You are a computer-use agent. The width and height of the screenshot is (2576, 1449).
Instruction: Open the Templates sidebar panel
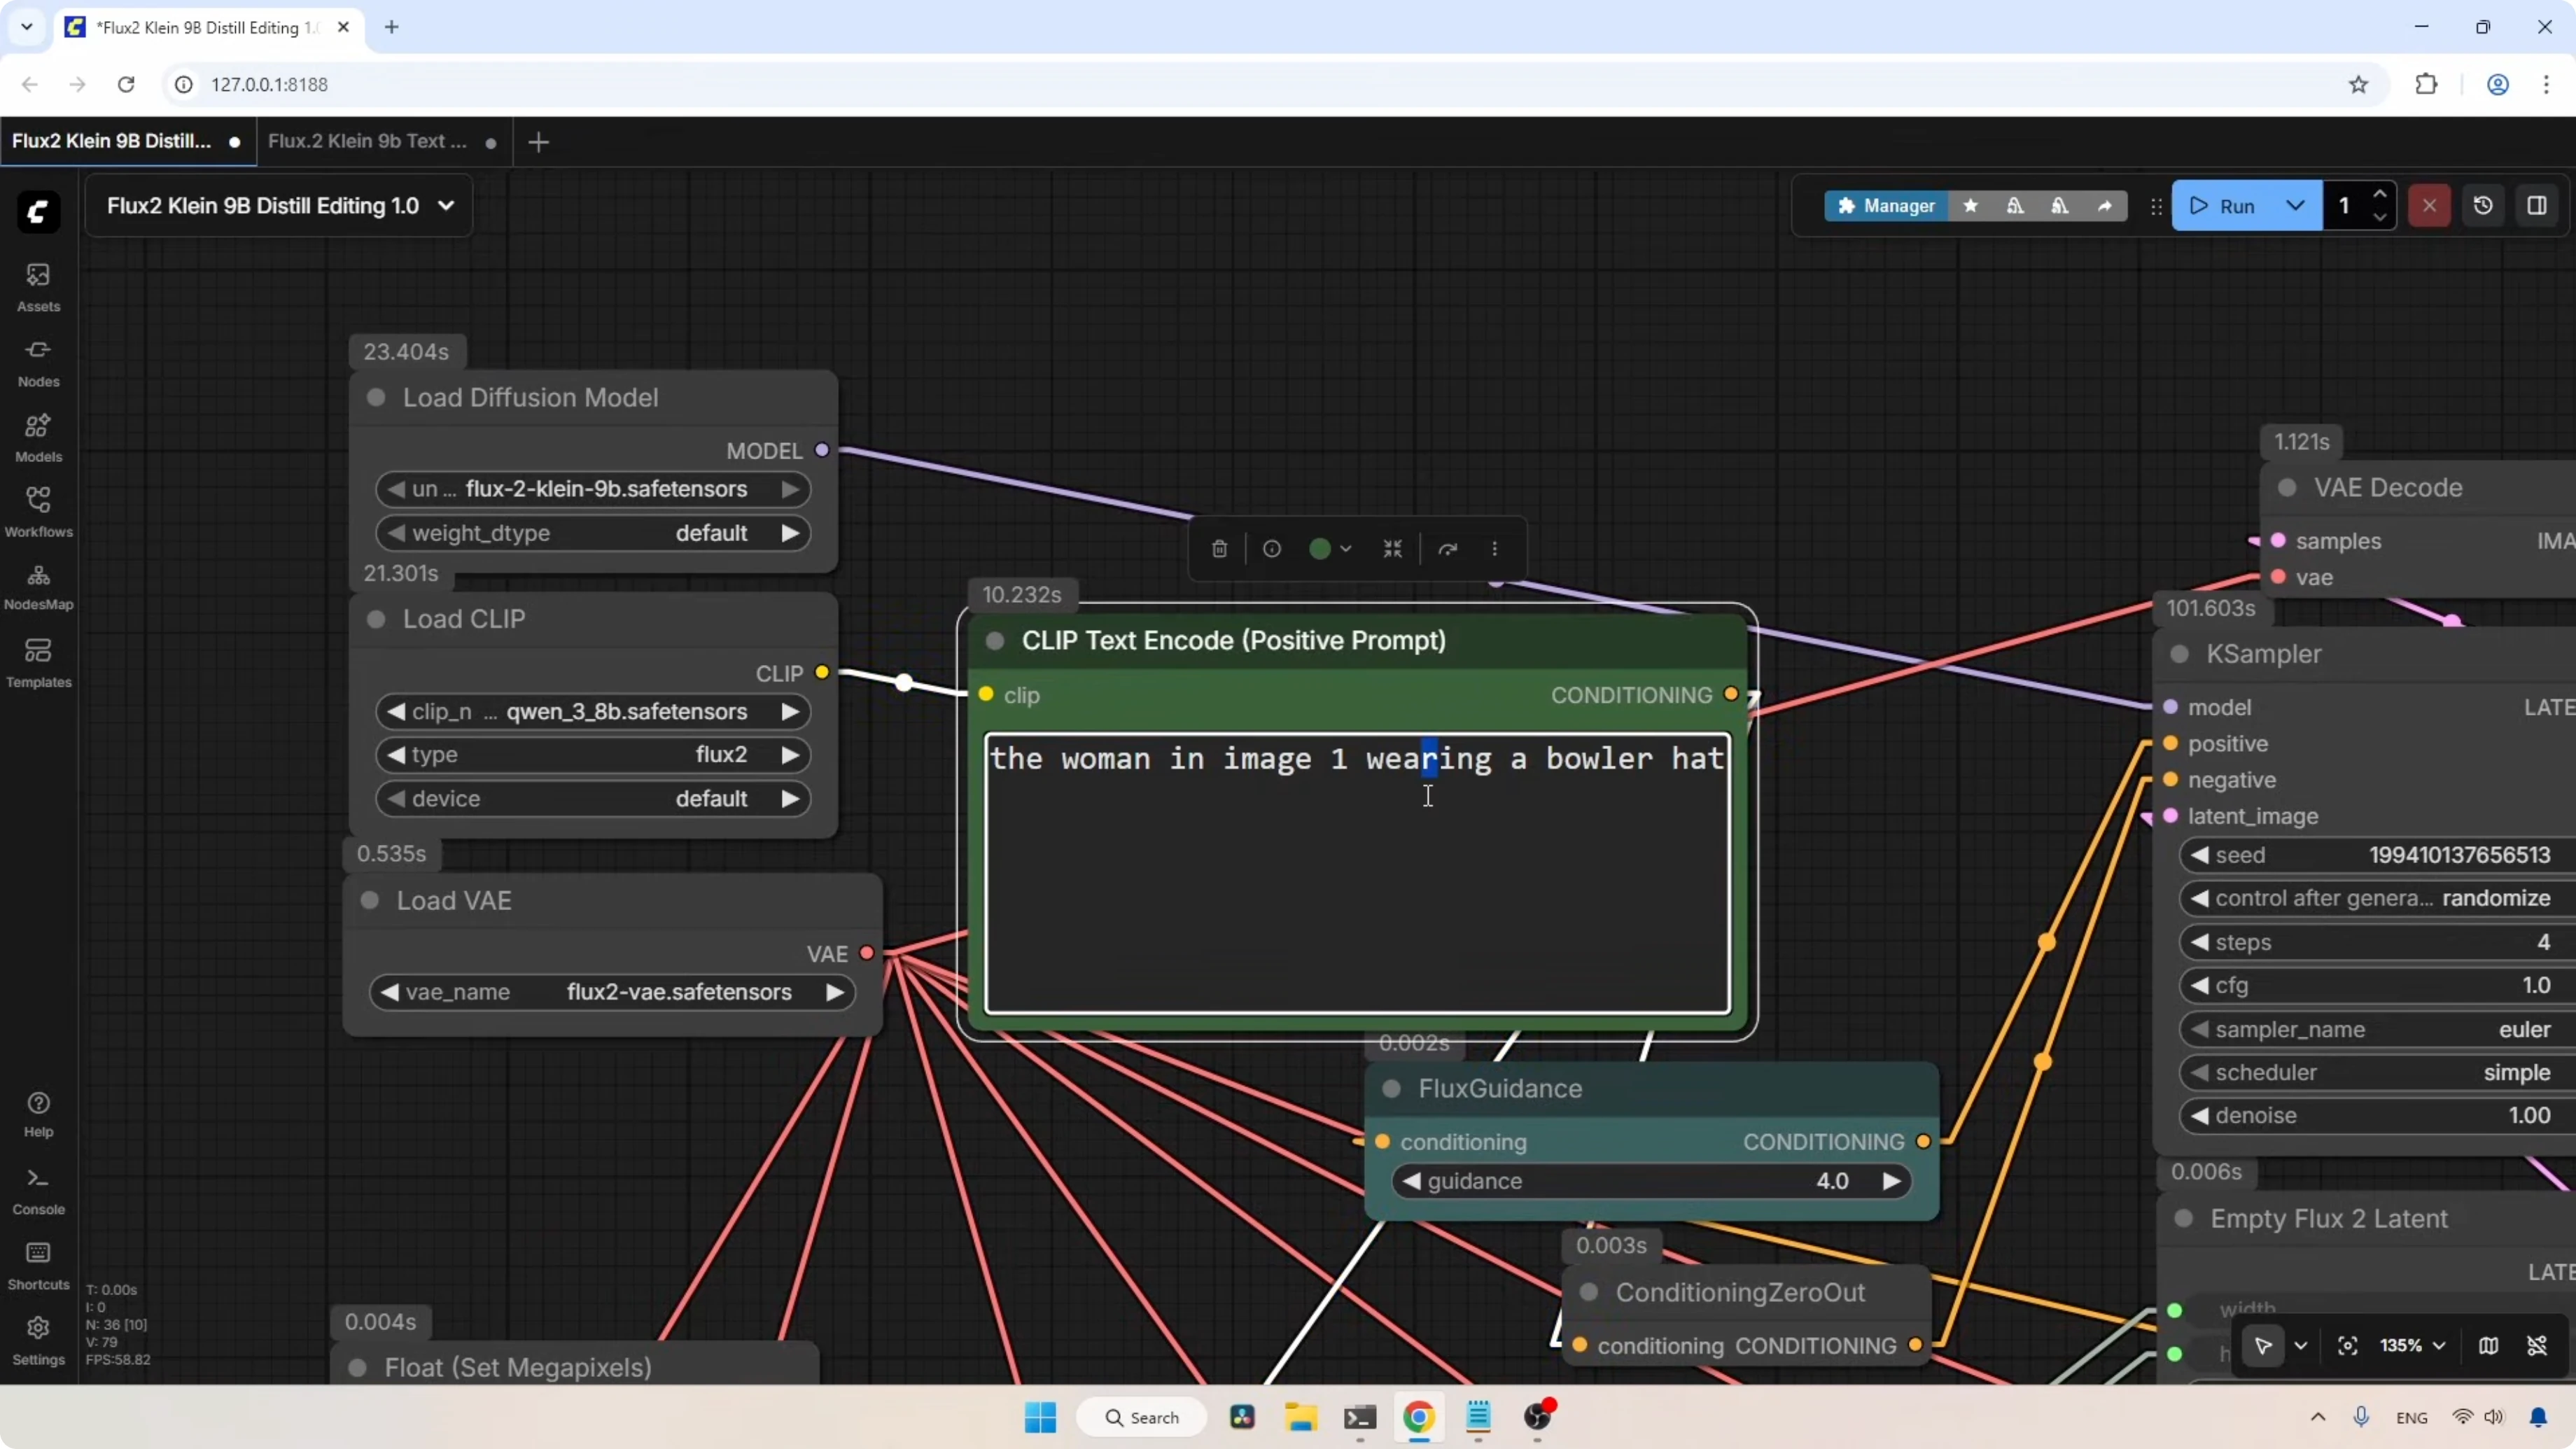pos(38,662)
